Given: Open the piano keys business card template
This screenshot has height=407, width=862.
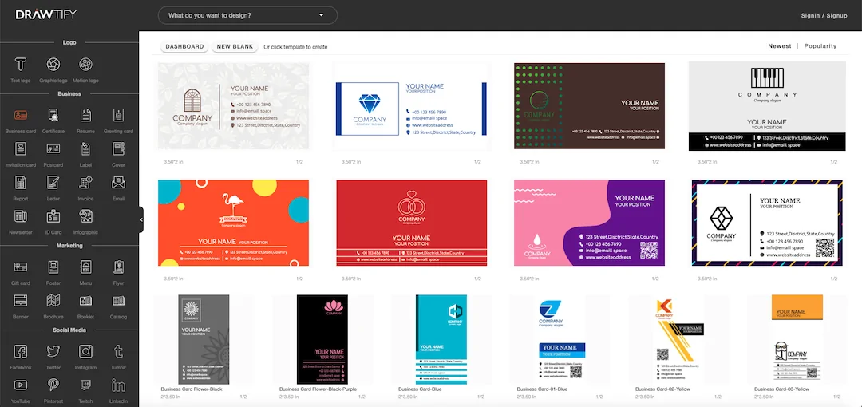Looking at the screenshot, I should (767, 105).
